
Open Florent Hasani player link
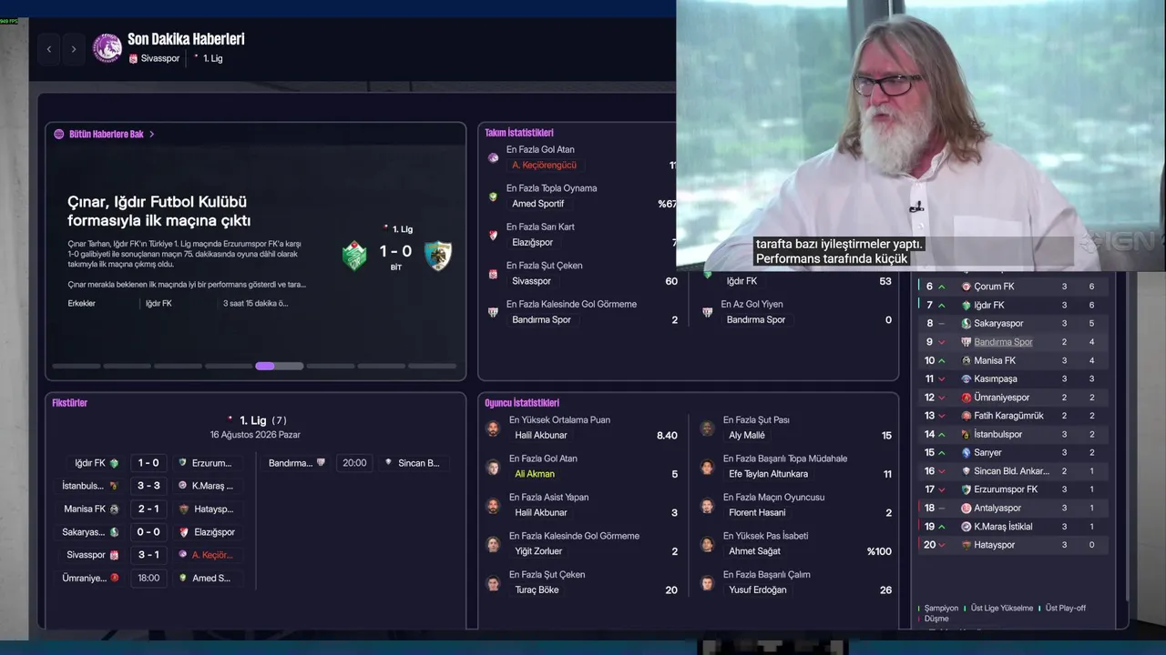(757, 513)
